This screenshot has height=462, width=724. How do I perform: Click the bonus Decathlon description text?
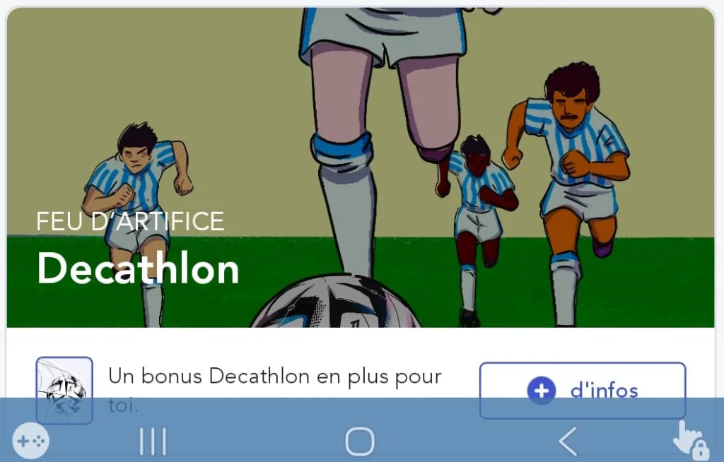pyautogui.click(x=275, y=390)
